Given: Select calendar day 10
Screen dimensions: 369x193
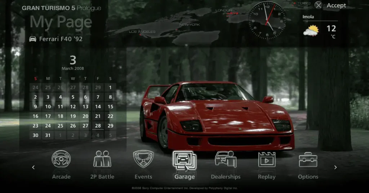Looking at the screenshot, I should click(48, 107).
